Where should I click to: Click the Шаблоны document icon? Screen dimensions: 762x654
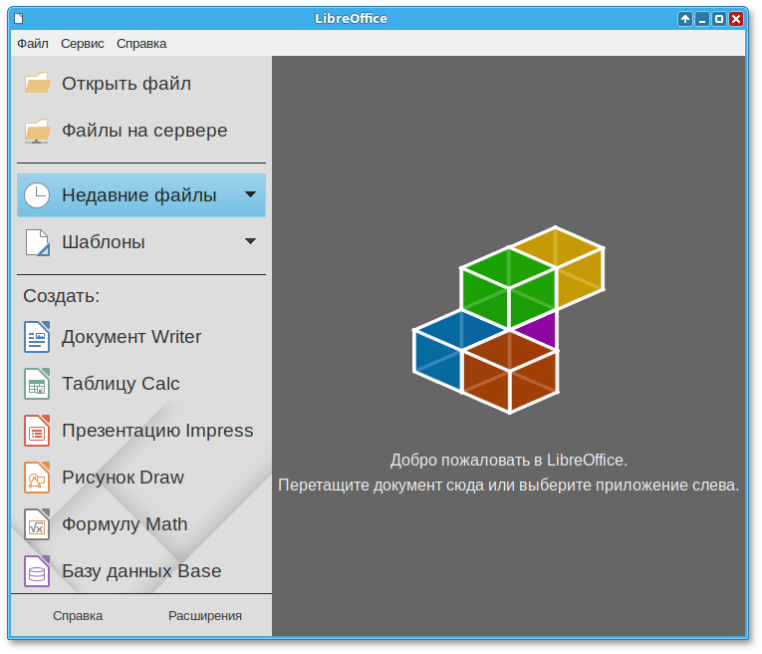pos(37,242)
